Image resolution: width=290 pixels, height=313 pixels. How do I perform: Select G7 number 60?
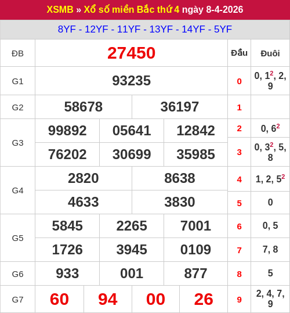click(59, 299)
